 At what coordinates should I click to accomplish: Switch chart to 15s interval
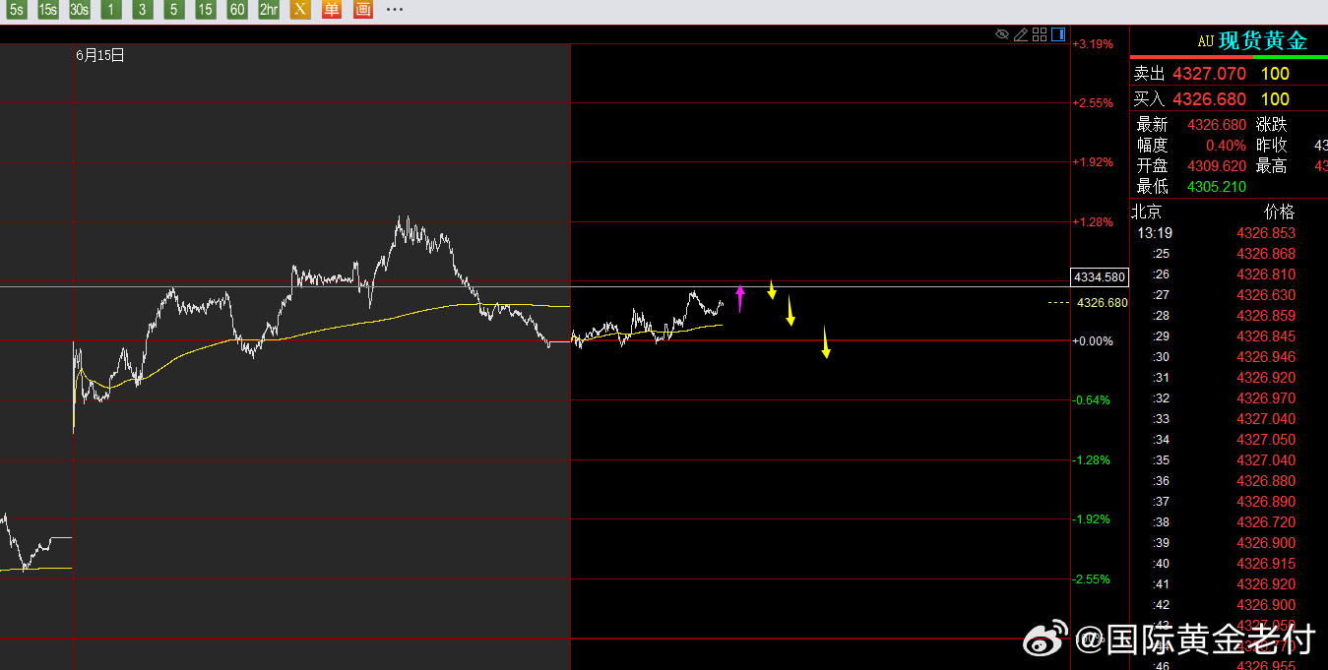(48, 10)
